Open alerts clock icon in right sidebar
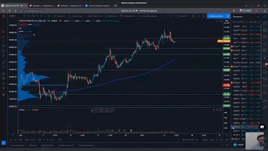The height and width of the screenshot is (151, 268). point(265,23)
